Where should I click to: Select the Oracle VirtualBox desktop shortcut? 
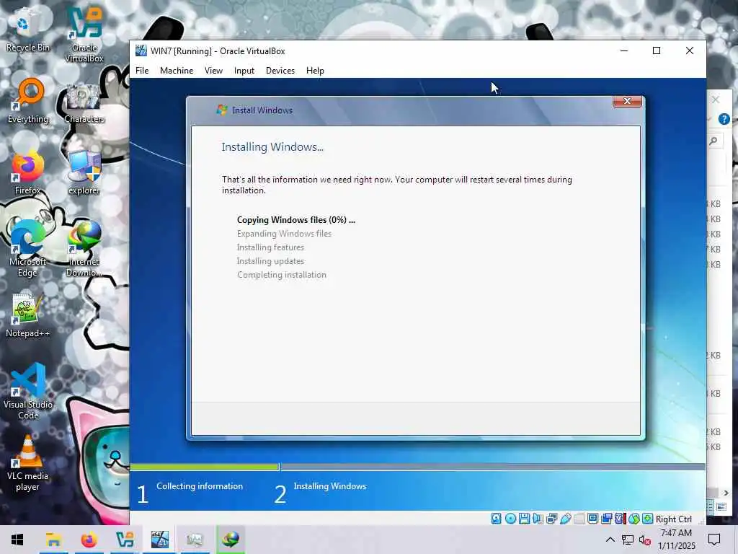pyautogui.click(x=84, y=35)
